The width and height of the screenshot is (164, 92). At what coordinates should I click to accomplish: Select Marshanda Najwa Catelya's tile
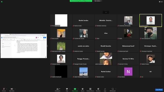click(61, 46)
